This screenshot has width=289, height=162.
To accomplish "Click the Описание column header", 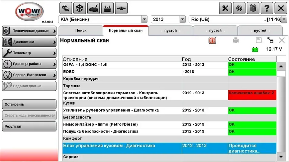I will (122, 59).
